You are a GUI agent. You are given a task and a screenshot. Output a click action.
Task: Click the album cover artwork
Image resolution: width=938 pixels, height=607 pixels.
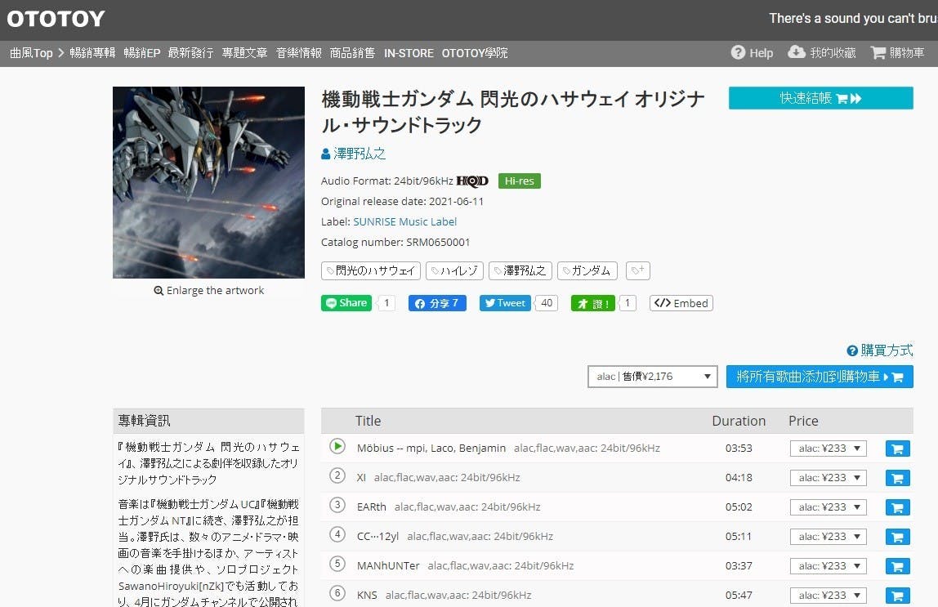[209, 182]
